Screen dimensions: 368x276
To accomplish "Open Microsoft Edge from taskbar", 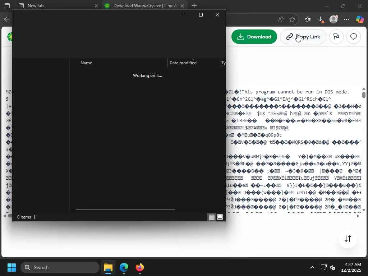I will click(124, 267).
